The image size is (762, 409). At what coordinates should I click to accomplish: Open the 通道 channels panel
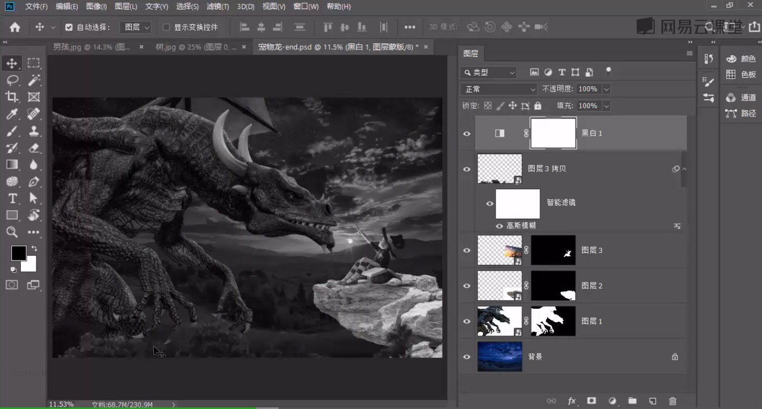(741, 98)
